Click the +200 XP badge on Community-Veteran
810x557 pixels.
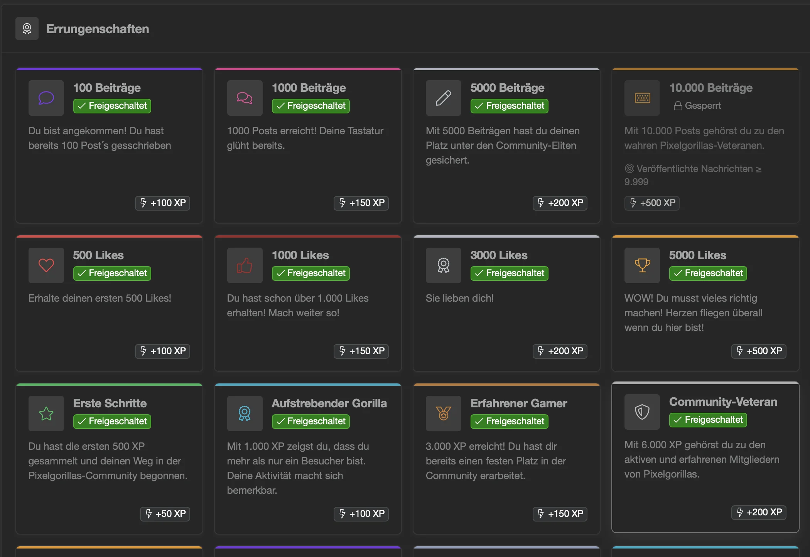759,512
